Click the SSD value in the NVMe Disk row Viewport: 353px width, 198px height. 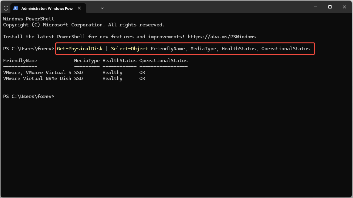pyautogui.click(x=79, y=79)
